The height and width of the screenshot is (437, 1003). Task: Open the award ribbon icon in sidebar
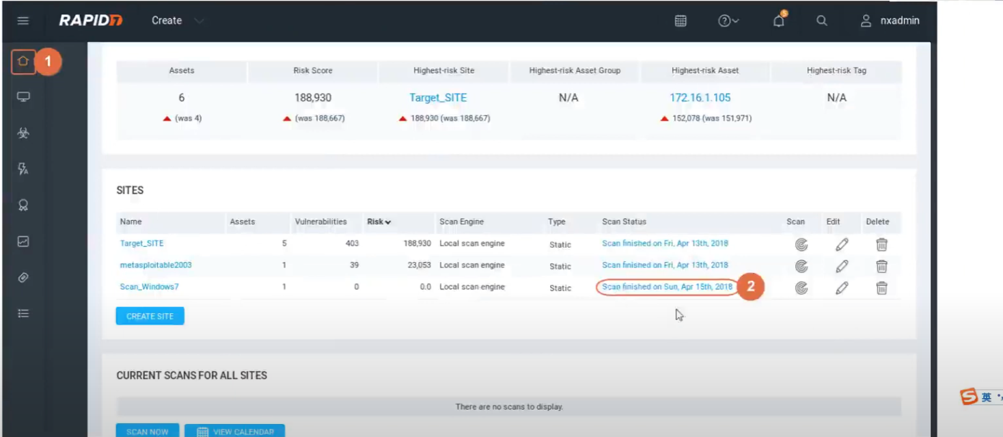pos(23,205)
